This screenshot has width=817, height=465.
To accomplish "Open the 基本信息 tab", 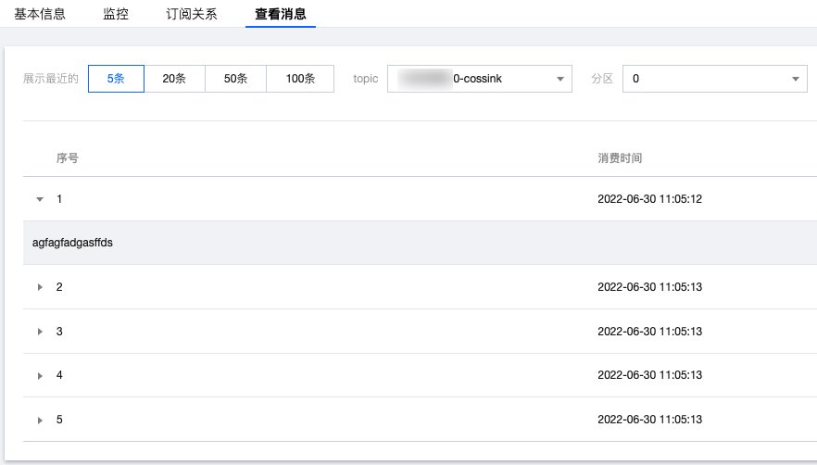I will [x=40, y=14].
